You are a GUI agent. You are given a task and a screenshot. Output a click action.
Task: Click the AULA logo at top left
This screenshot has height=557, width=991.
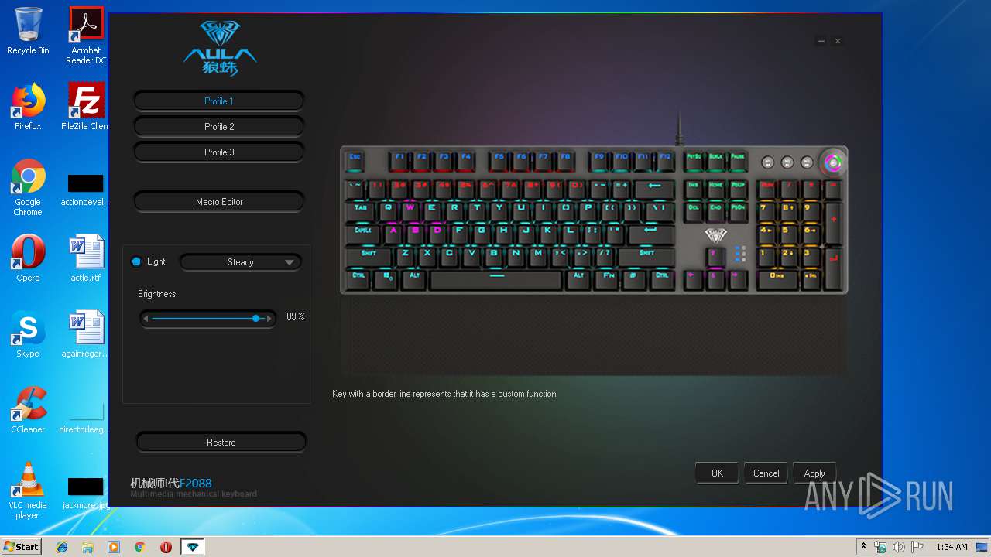pos(220,48)
